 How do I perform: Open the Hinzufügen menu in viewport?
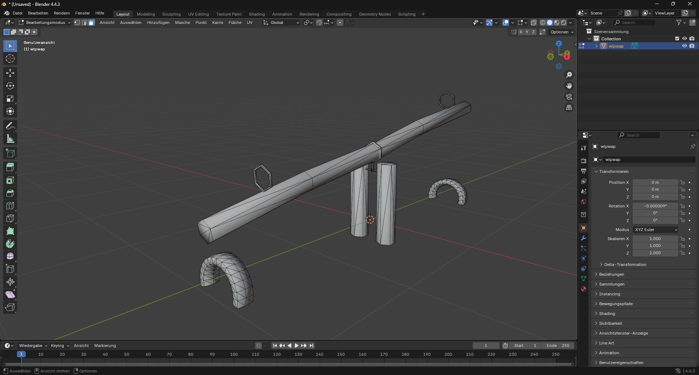point(158,23)
